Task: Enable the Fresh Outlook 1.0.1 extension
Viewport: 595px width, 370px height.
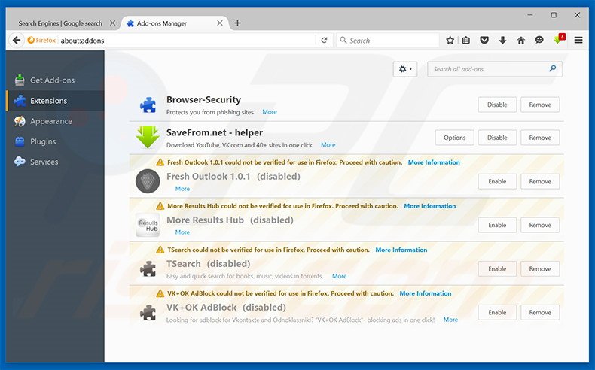Action: pos(497,181)
